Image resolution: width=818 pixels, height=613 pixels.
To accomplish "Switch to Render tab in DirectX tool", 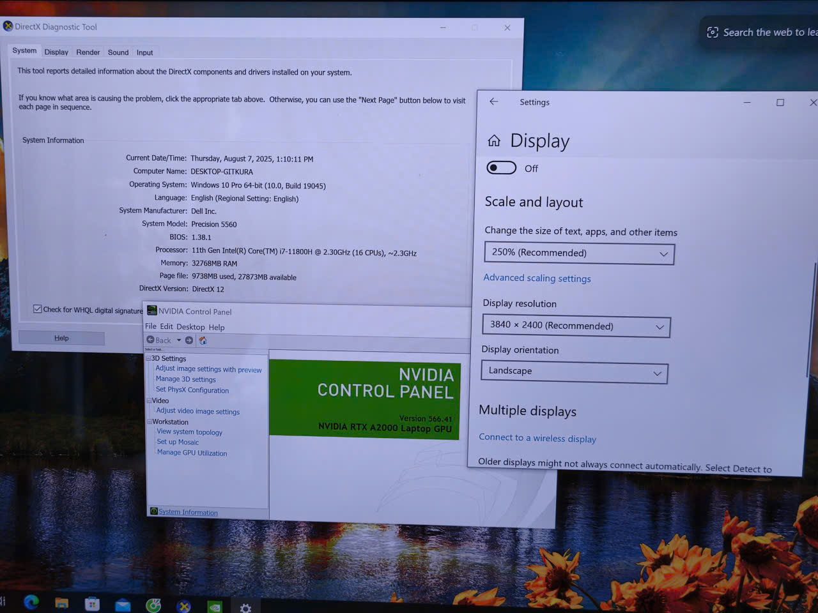I will [88, 52].
